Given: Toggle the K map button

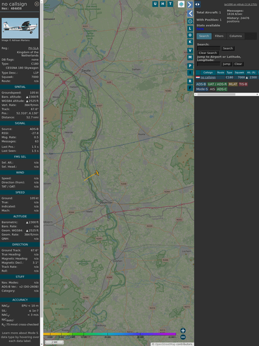Looking at the screenshot, I should click(x=190, y=42).
